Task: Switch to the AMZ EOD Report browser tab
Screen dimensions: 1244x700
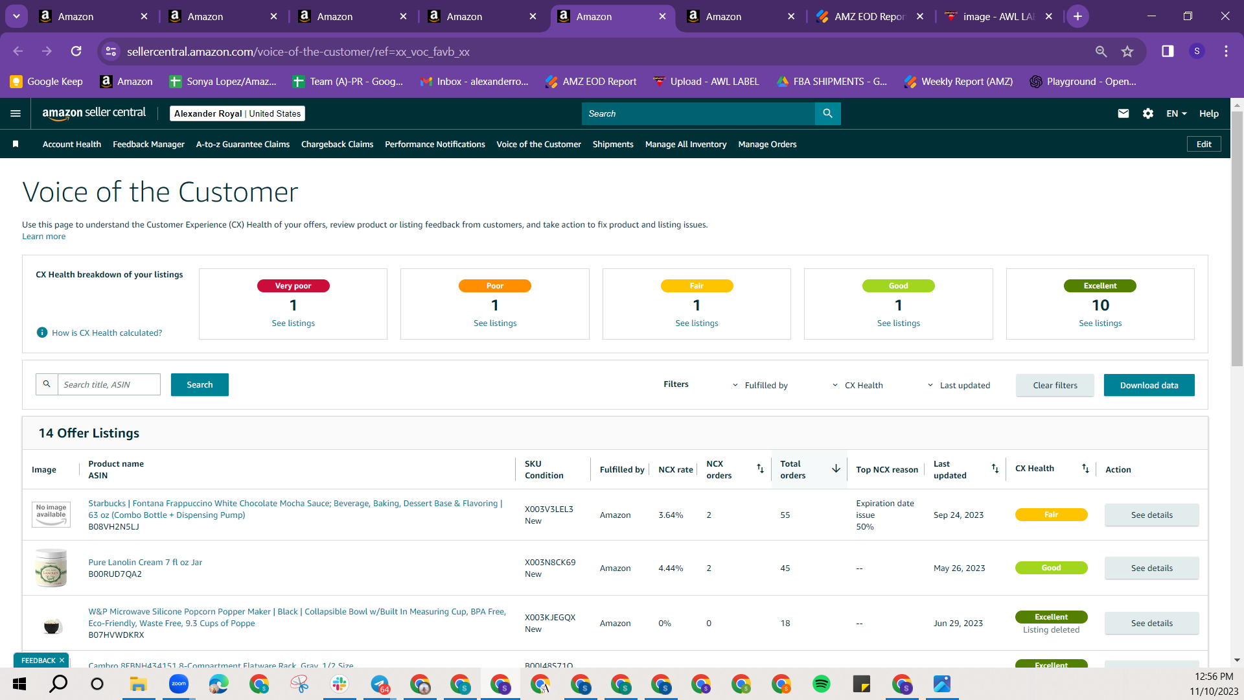Action: pyautogui.click(x=868, y=16)
